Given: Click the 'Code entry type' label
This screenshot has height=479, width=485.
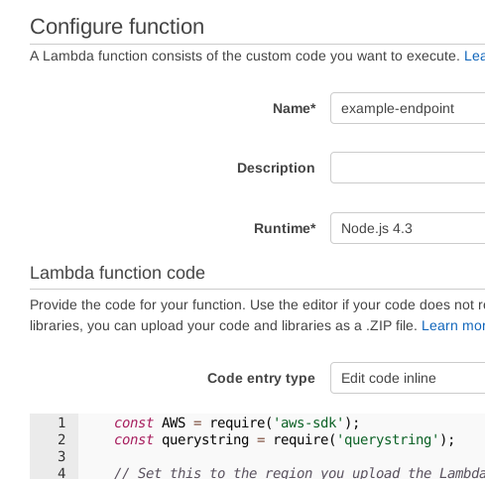Looking at the screenshot, I should pyautogui.click(x=261, y=379).
